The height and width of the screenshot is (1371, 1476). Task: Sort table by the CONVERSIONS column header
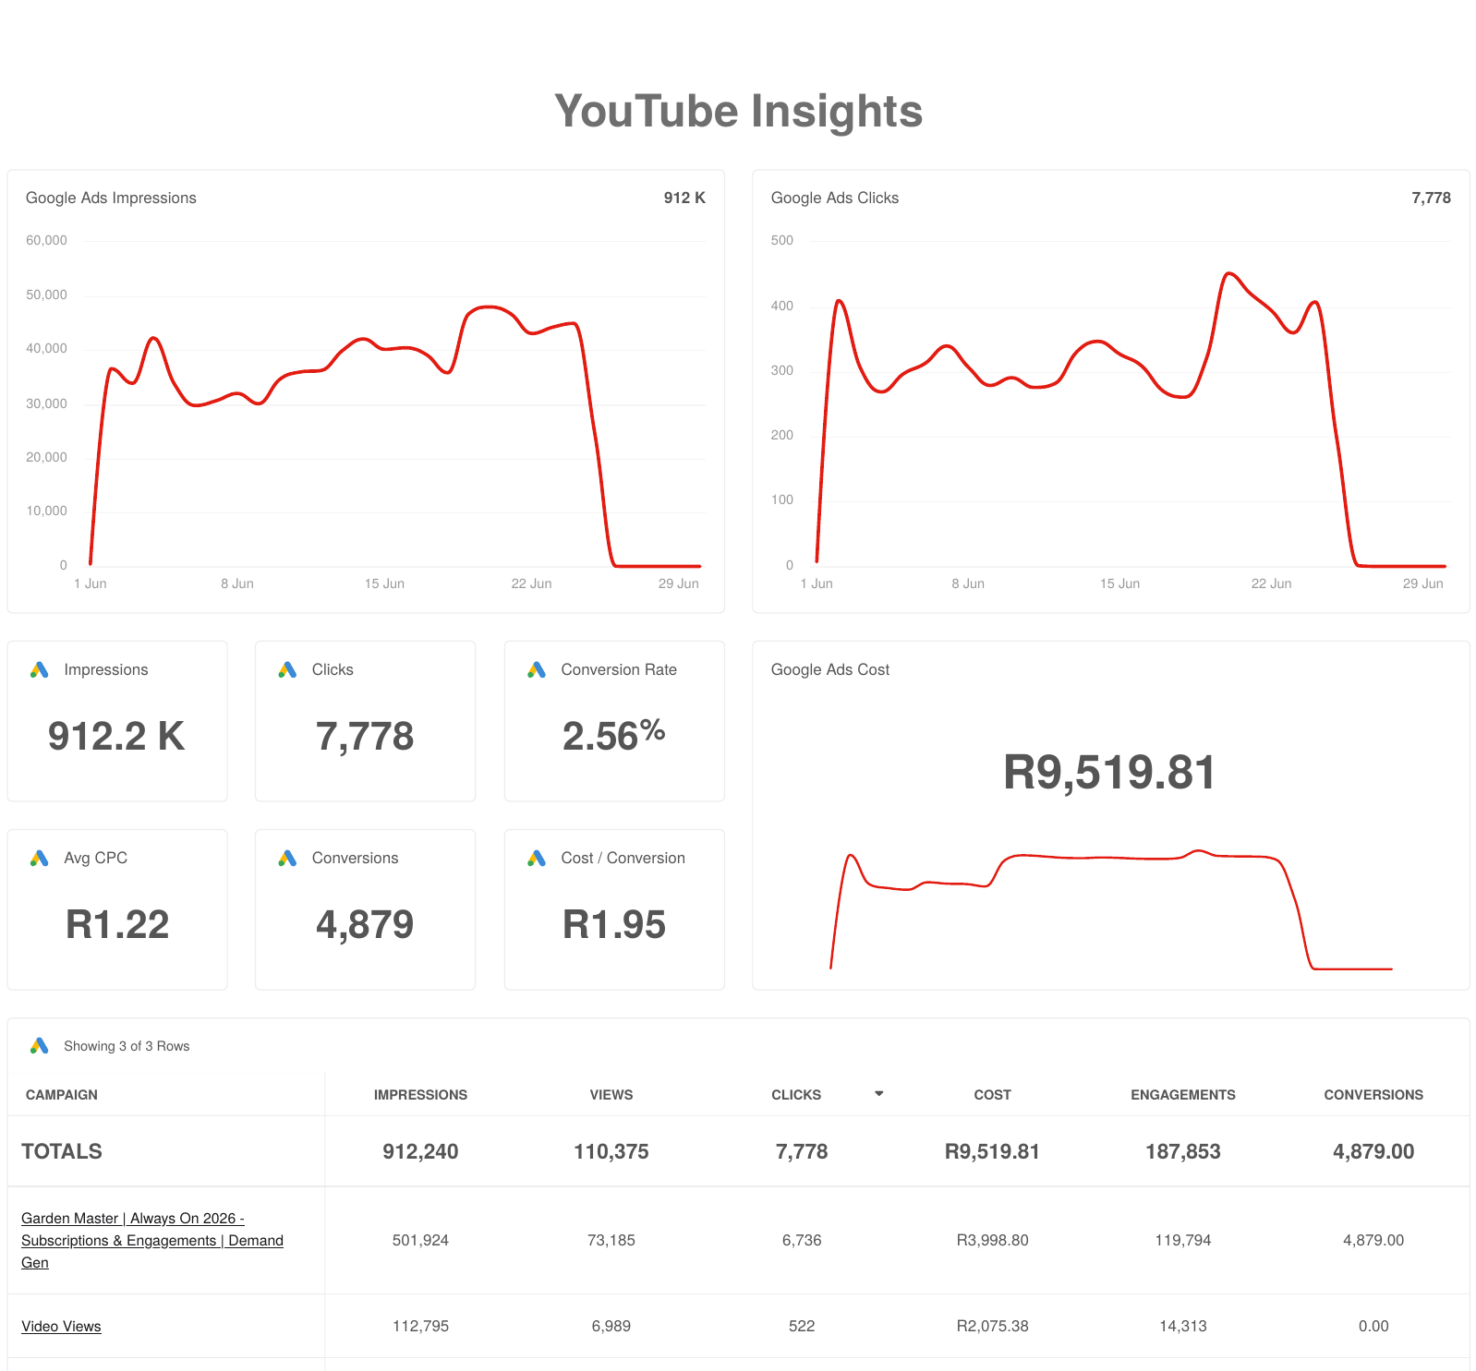coord(1373,1095)
